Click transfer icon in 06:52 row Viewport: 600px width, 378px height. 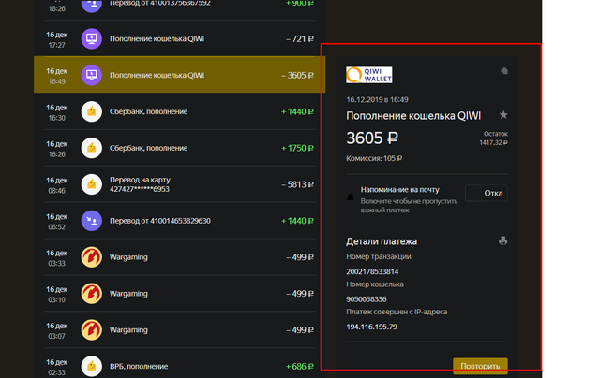tap(92, 221)
